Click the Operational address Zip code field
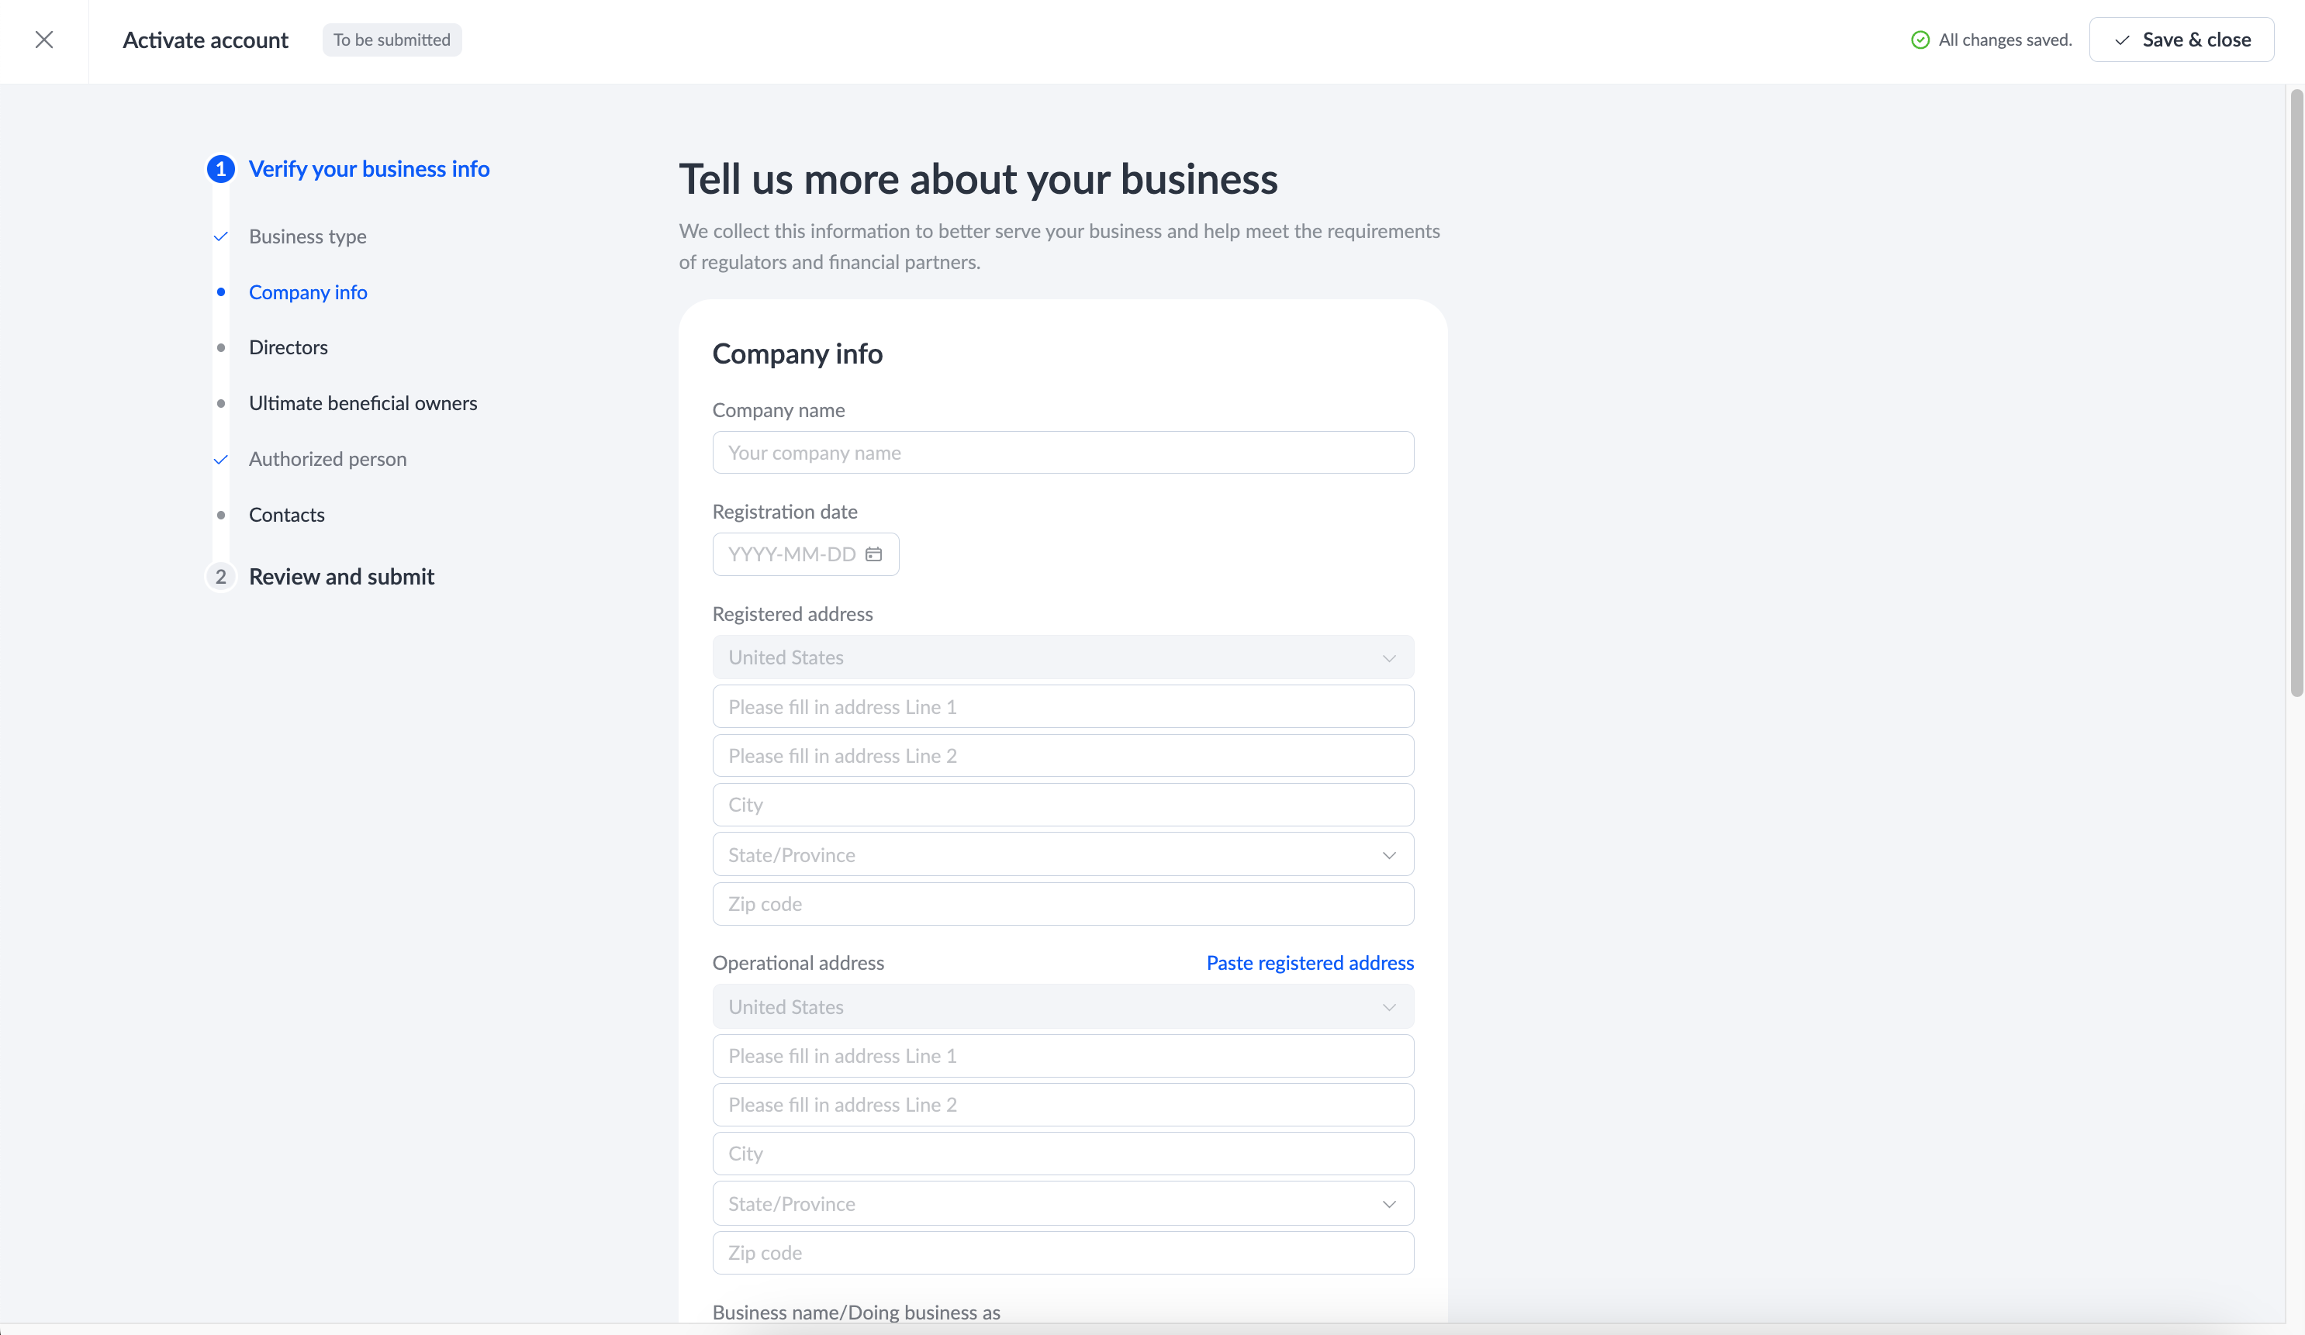Image resolution: width=2305 pixels, height=1335 pixels. pyautogui.click(x=1063, y=1253)
